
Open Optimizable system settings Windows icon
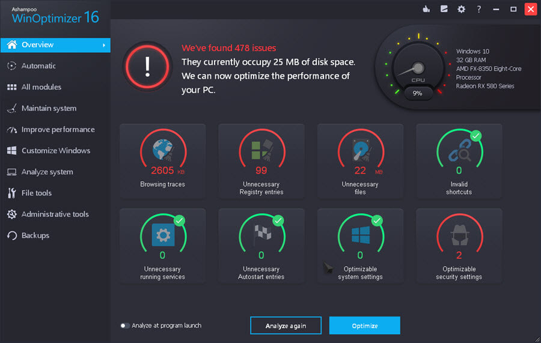[361, 235]
